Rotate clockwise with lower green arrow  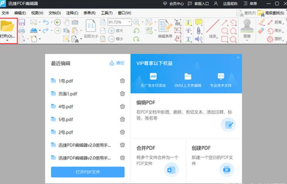(136, 39)
